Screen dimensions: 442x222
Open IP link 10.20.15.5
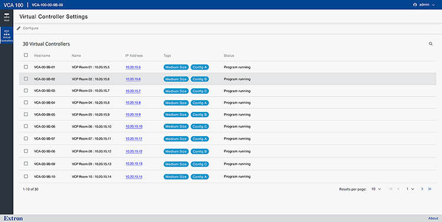[133, 67]
